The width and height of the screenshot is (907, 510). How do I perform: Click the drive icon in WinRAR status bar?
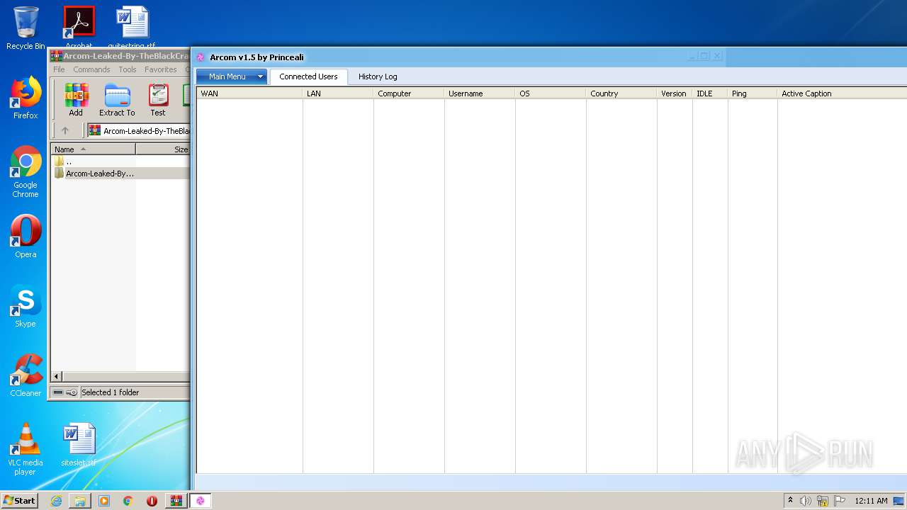58,392
